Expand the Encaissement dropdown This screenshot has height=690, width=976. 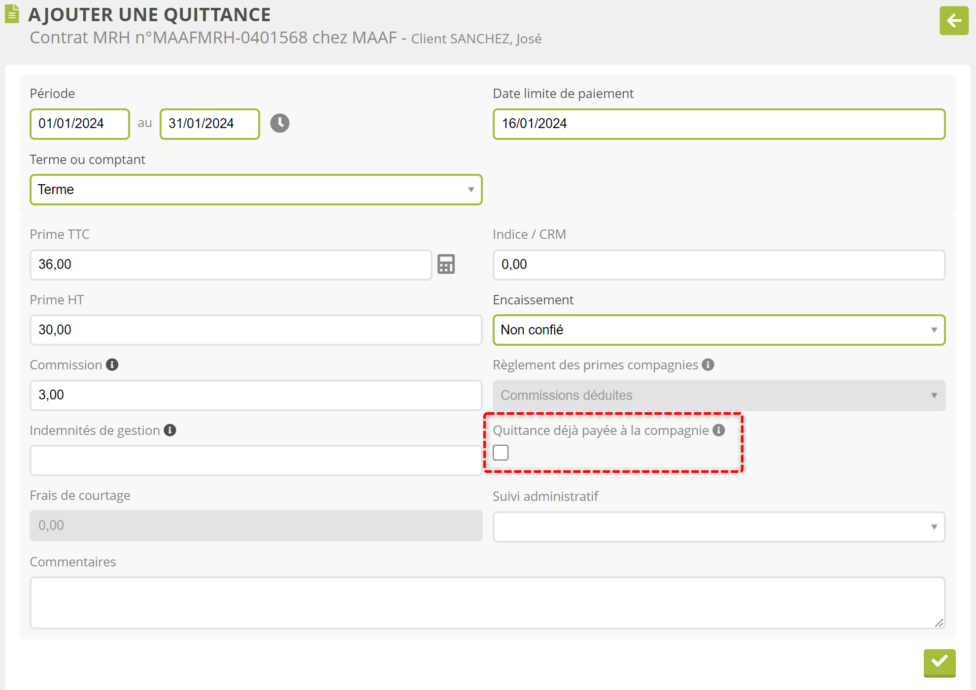[x=718, y=330]
